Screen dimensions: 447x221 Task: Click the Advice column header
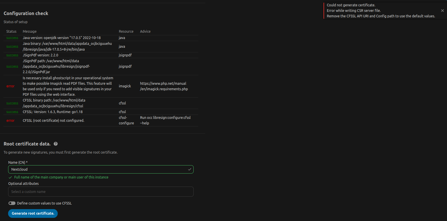145,31
